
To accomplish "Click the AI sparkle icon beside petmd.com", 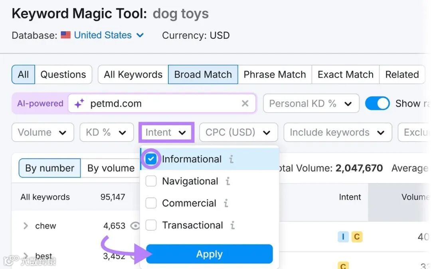I will click(79, 104).
